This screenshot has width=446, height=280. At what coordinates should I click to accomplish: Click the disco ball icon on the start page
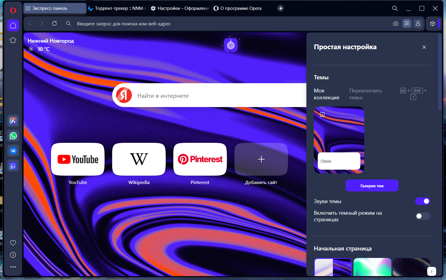tap(231, 45)
